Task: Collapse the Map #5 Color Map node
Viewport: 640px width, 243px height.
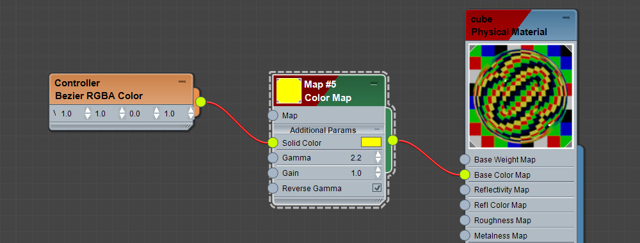Action: [374, 84]
